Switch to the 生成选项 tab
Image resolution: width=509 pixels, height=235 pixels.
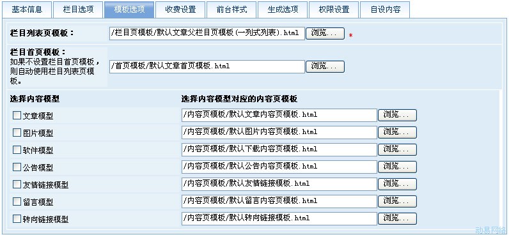[283, 10]
